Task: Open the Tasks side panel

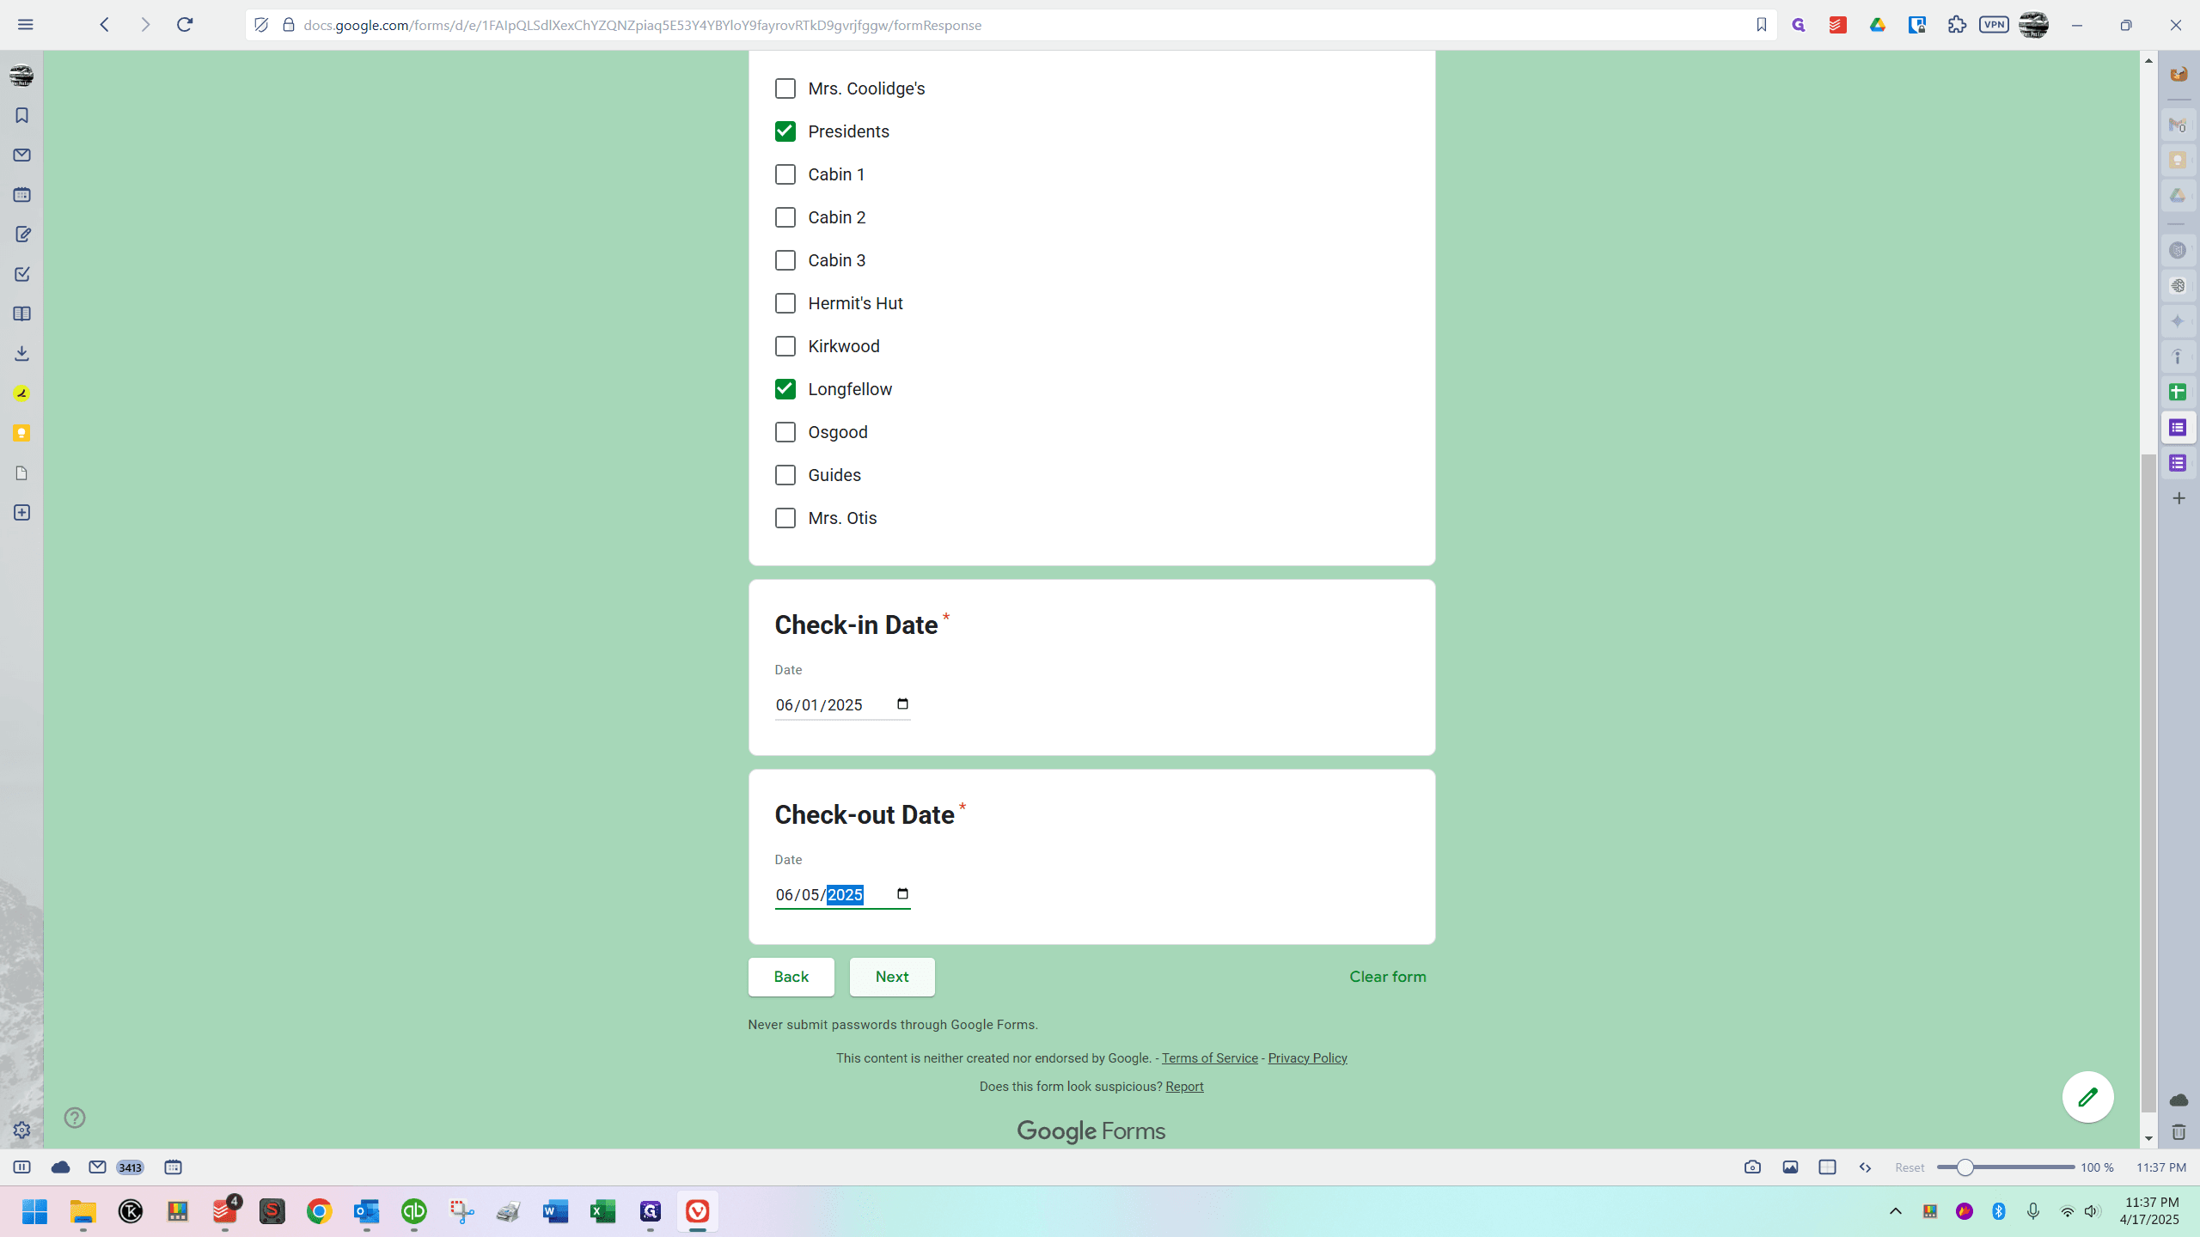Action: 21,274
